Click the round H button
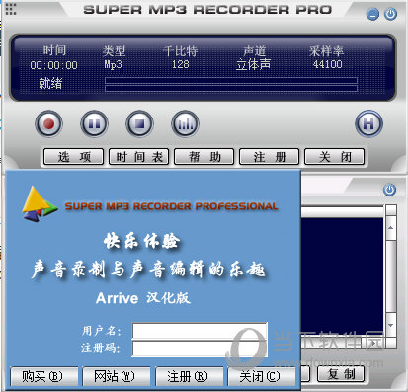The image size is (408, 392). coord(368,123)
